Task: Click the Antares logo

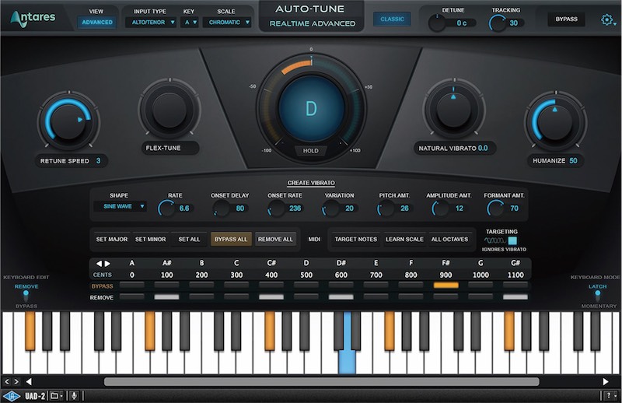Action: 33,18
